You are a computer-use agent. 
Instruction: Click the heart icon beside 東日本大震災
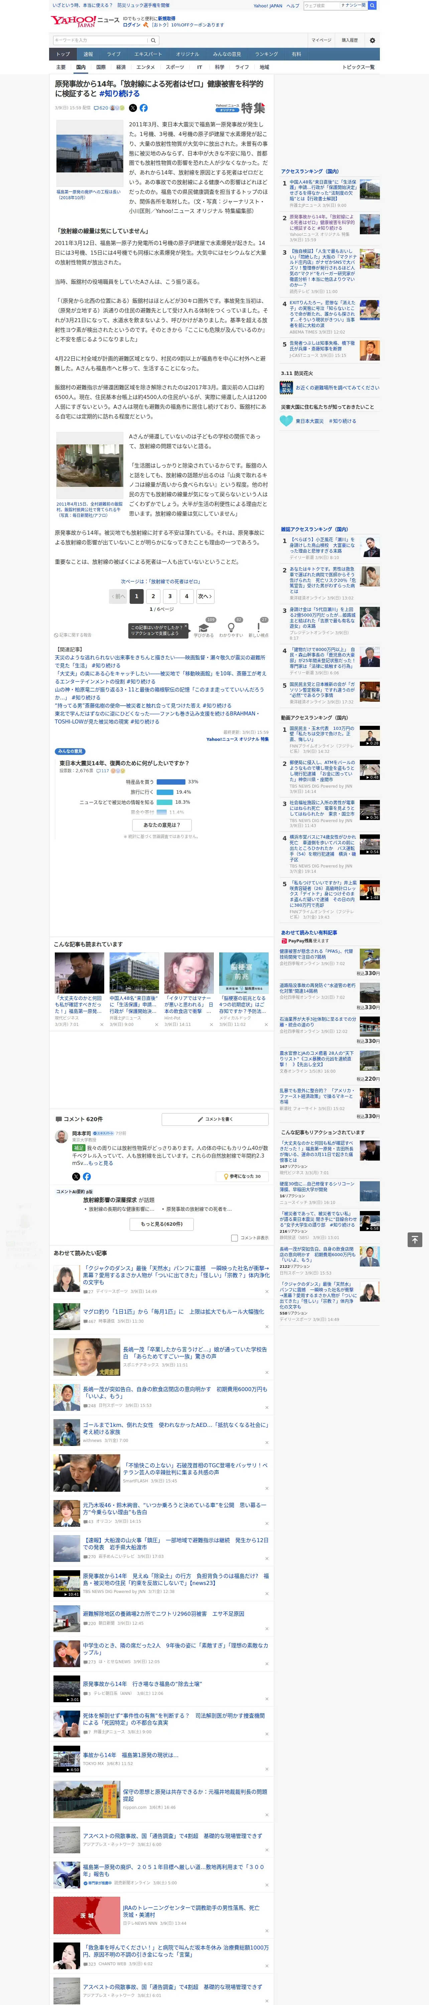click(287, 421)
